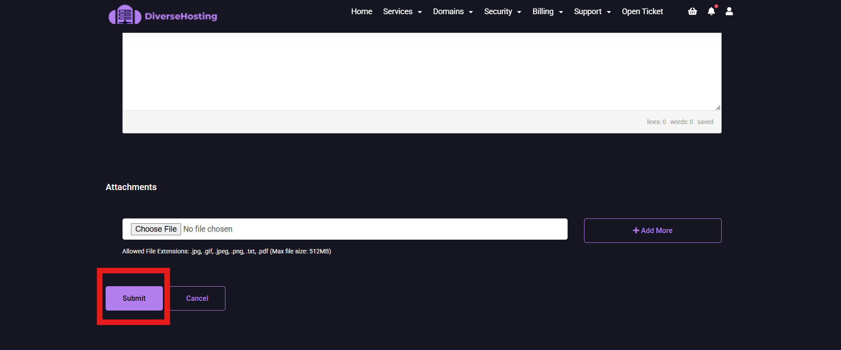Expand the Services dropdown menu
Image resolution: width=841 pixels, height=350 pixels.
402,12
